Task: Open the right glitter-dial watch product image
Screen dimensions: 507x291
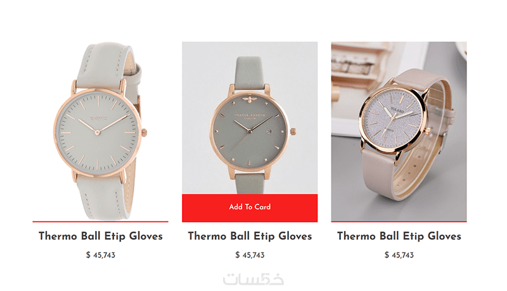Action: (x=399, y=132)
